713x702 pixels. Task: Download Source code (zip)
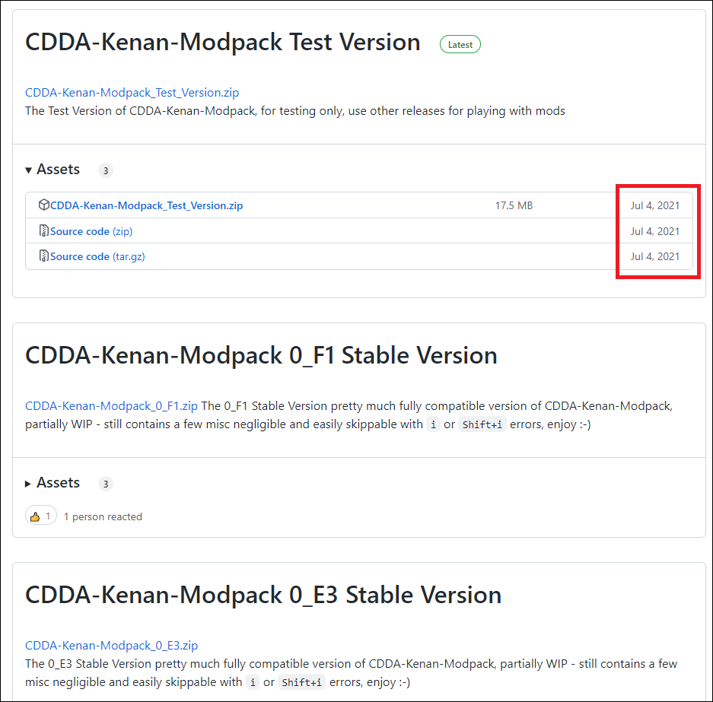tap(91, 231)
